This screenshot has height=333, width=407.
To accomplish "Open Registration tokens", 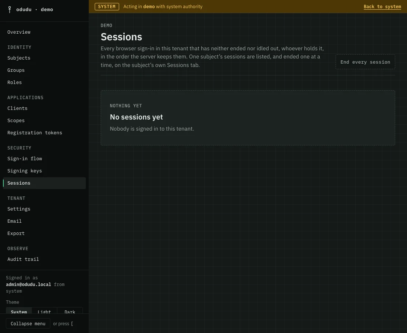I will [44, 133].
